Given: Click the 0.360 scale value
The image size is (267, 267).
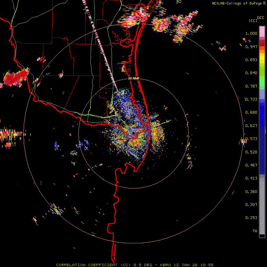Looking at the screenshot, I should (251, 192).
